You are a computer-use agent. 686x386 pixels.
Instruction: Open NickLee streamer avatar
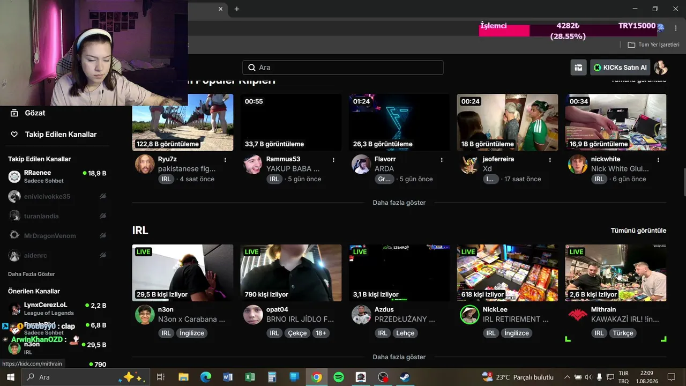(469, 315)
